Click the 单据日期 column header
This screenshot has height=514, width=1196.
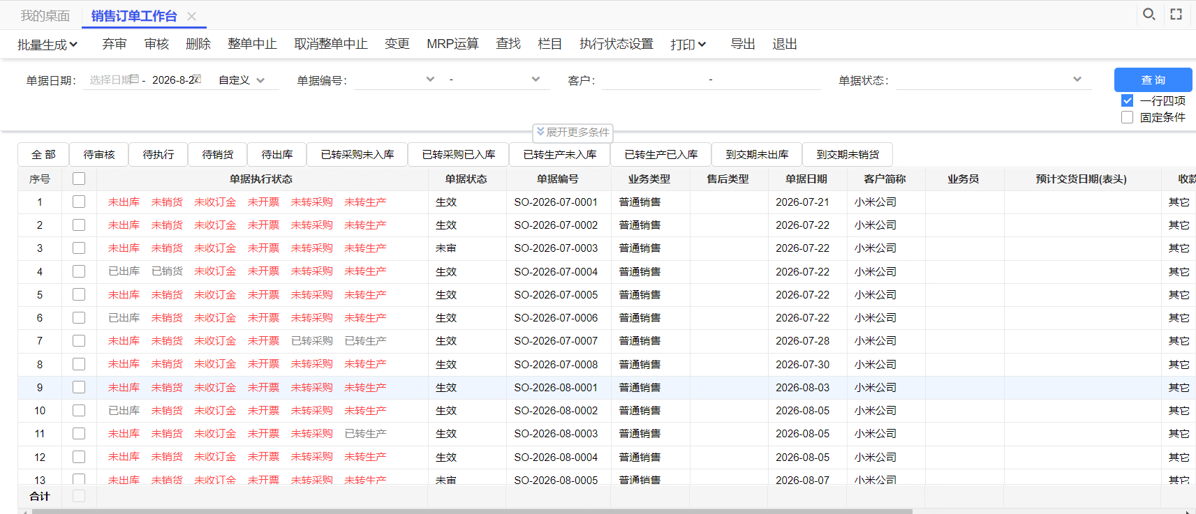pos(806,179)
